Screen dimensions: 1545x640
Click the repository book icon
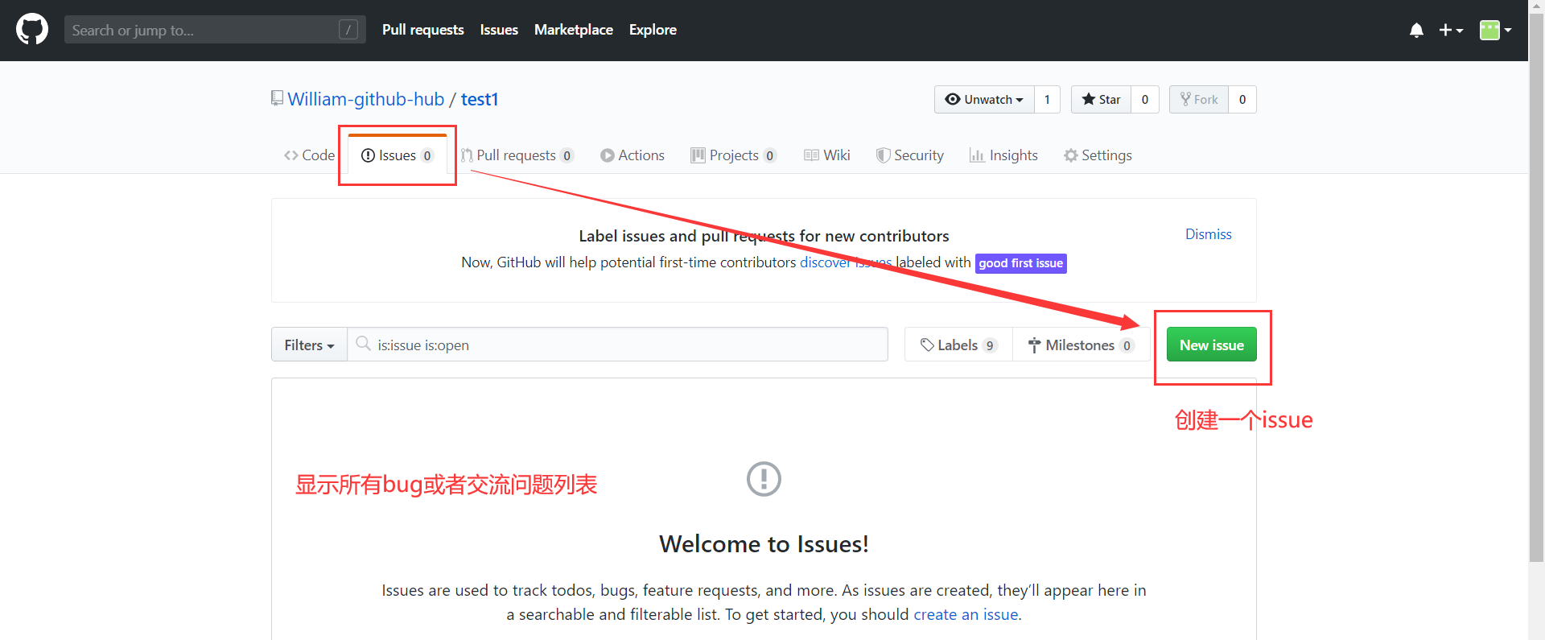(277, 98)
